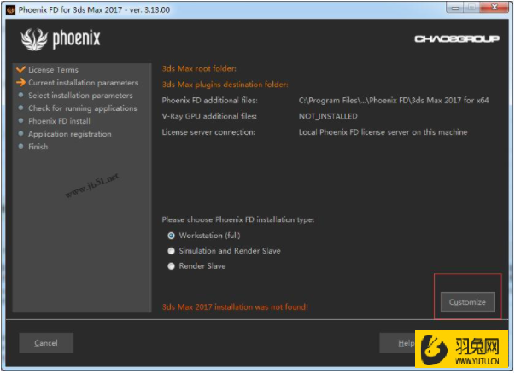Select the Current installation parameters step
The image size is (515, 373).
(83, 83)
